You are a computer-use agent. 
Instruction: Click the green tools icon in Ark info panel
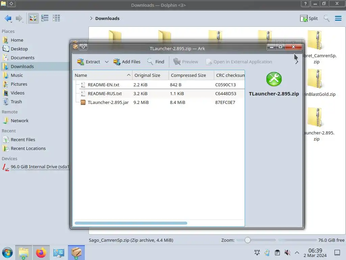pos(274,79)
